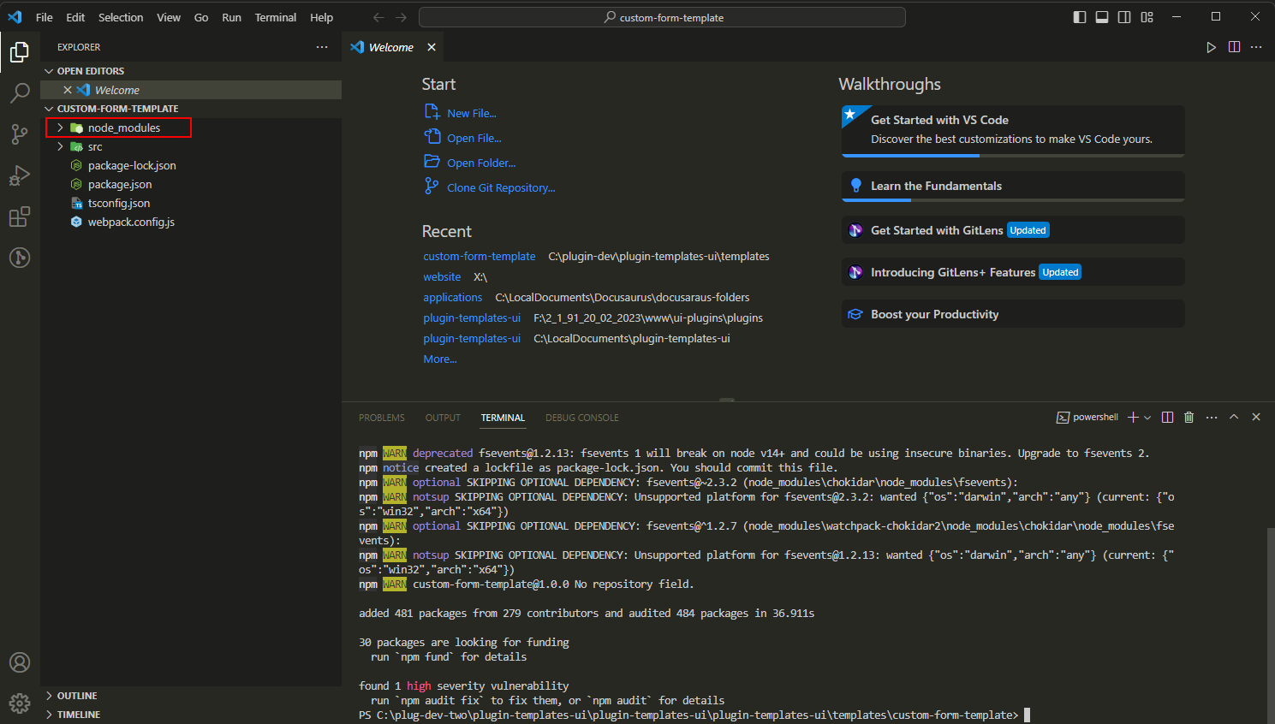
Task: Open the Manage gear icon
Action: pos(20,703)
